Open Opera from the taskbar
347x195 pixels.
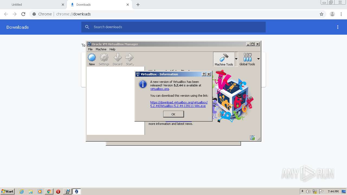click(x=58, y=191)
